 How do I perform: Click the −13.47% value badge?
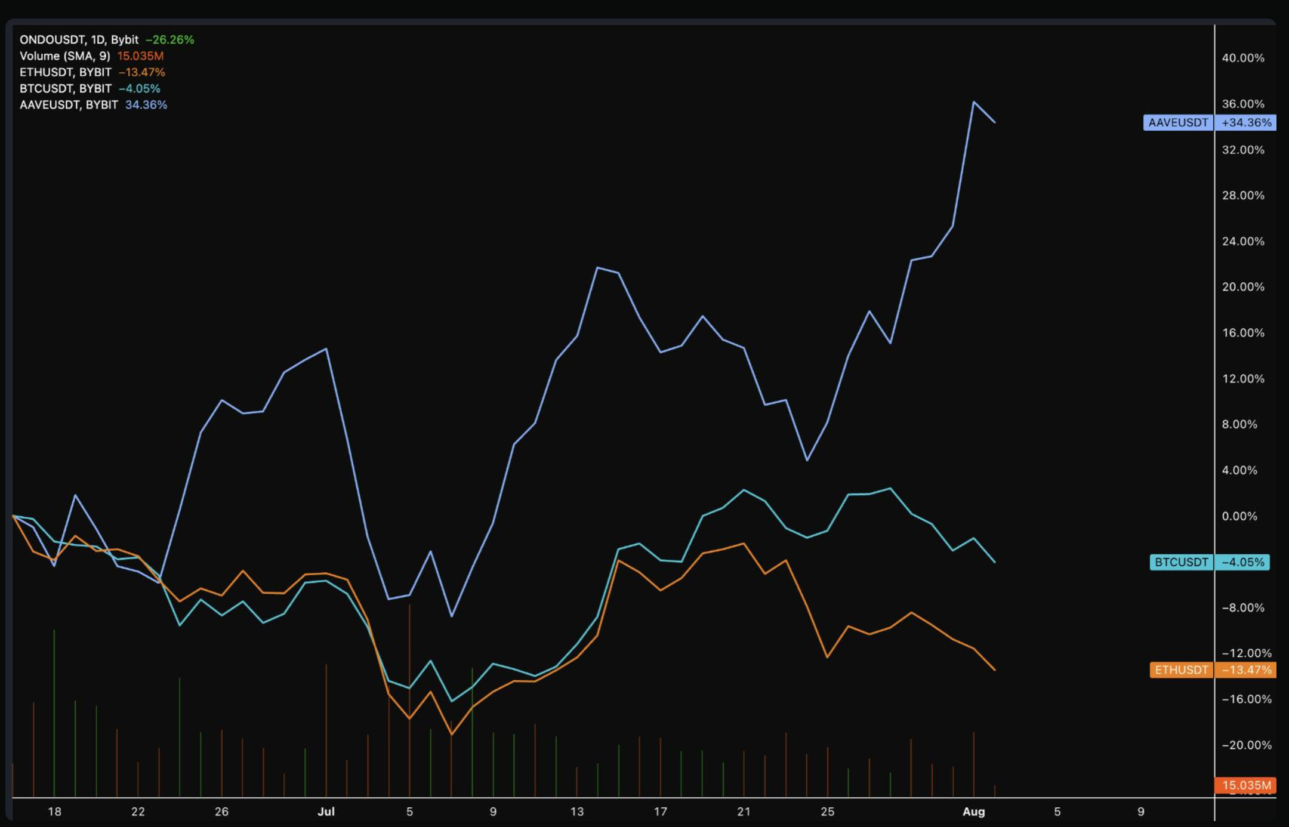pyautogui.click(x=1246, y=670)
